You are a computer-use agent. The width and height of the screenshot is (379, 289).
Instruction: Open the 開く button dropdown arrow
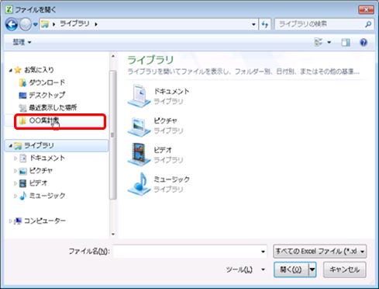312,270
